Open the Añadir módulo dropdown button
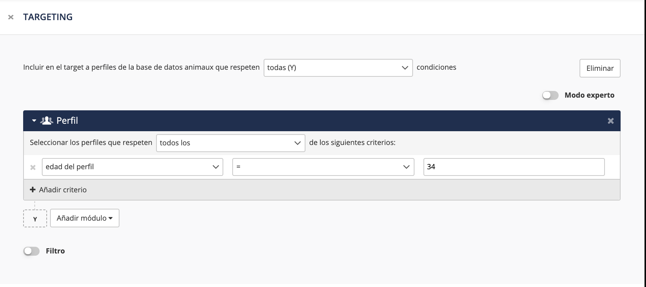The height and width of the screenshot is (287, 646). click(85, 218)
